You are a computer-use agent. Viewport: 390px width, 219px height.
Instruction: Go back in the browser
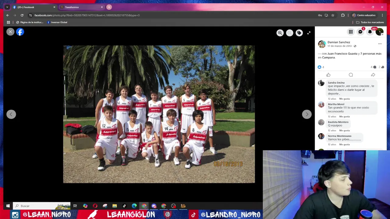tap(8, 15)
